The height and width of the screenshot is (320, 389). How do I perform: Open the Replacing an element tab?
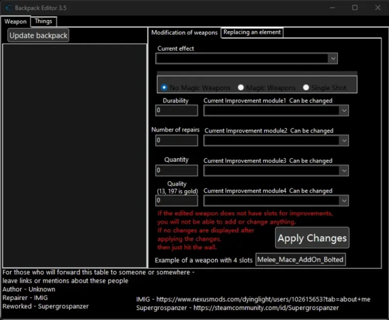(x=252, y=32)
